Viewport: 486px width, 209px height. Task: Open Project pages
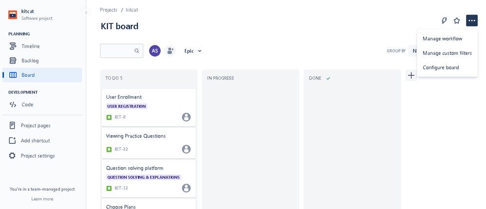[x=42, y=125]
